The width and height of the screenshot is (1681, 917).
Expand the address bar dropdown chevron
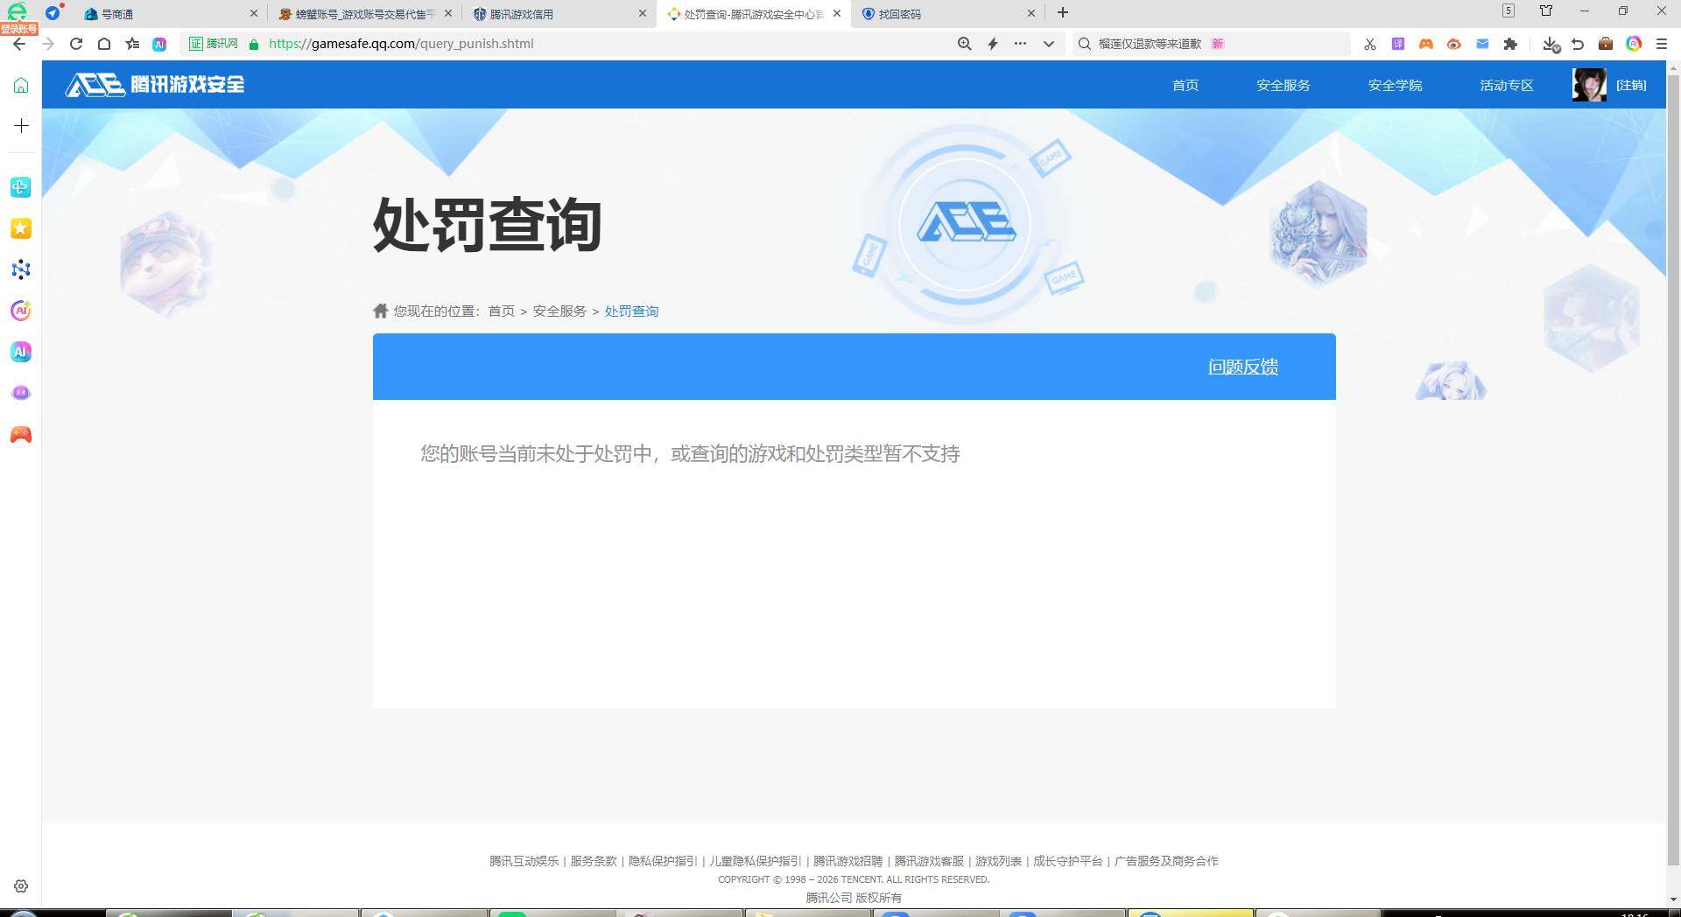coord(1049,44)
